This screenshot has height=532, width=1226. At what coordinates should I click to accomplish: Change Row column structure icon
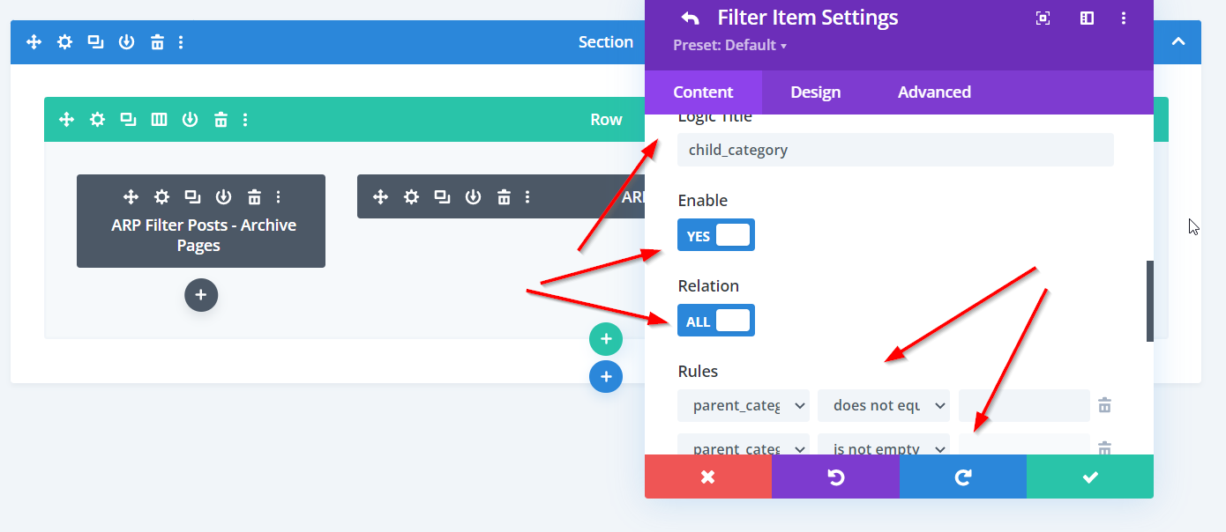[159, 119]
